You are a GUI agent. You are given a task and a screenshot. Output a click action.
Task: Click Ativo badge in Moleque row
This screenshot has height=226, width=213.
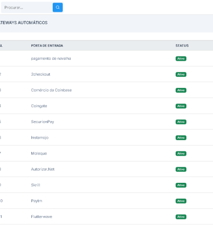181,154
